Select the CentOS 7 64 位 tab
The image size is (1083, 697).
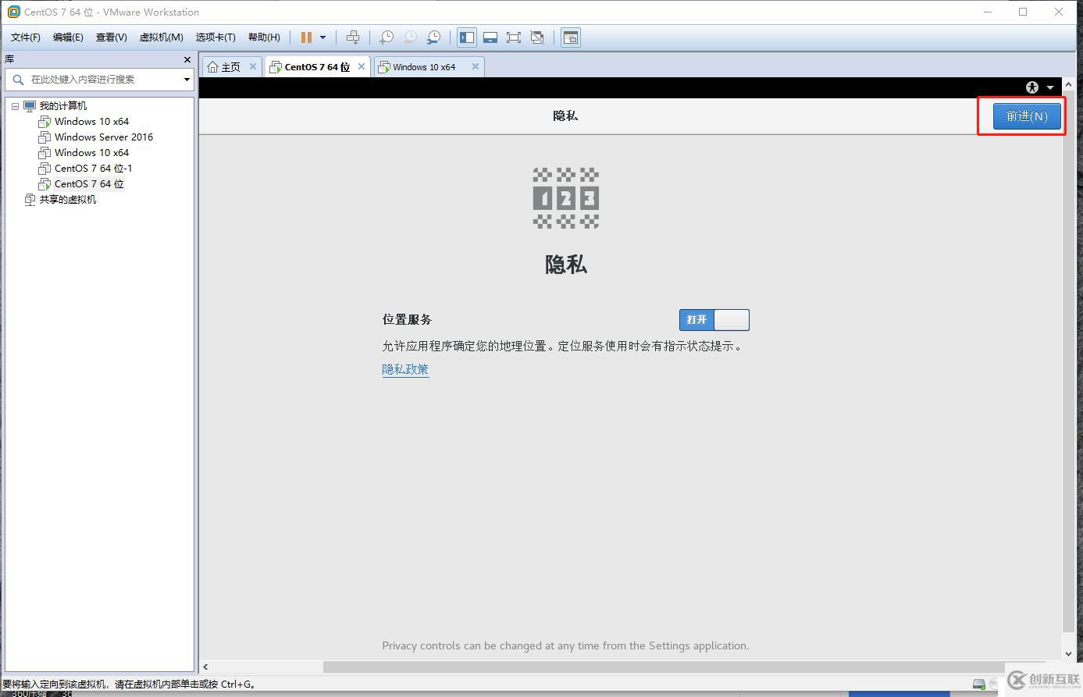coord(317,67)
